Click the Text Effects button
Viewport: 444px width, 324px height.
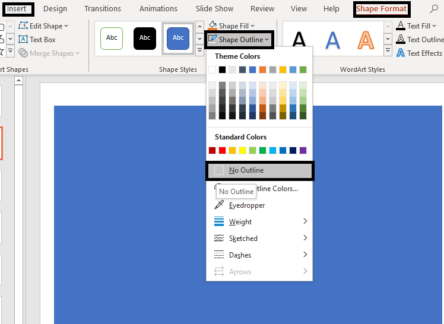pyautogui.click(x=419, y=53)
